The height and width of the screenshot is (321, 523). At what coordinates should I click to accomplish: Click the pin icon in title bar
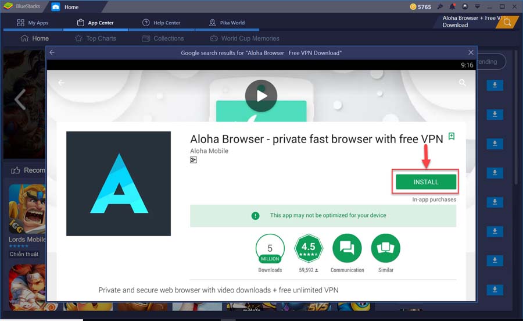point(440,6)
